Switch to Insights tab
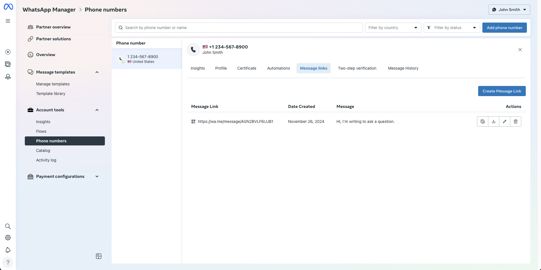Viewport: 541px width, 270px height. point(198,68)
